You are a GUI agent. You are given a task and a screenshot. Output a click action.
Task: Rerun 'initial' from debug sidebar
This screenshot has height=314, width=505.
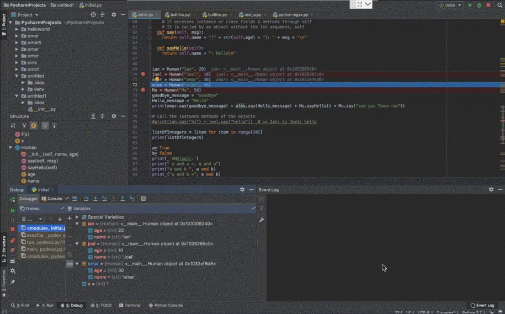pos(13,200)
